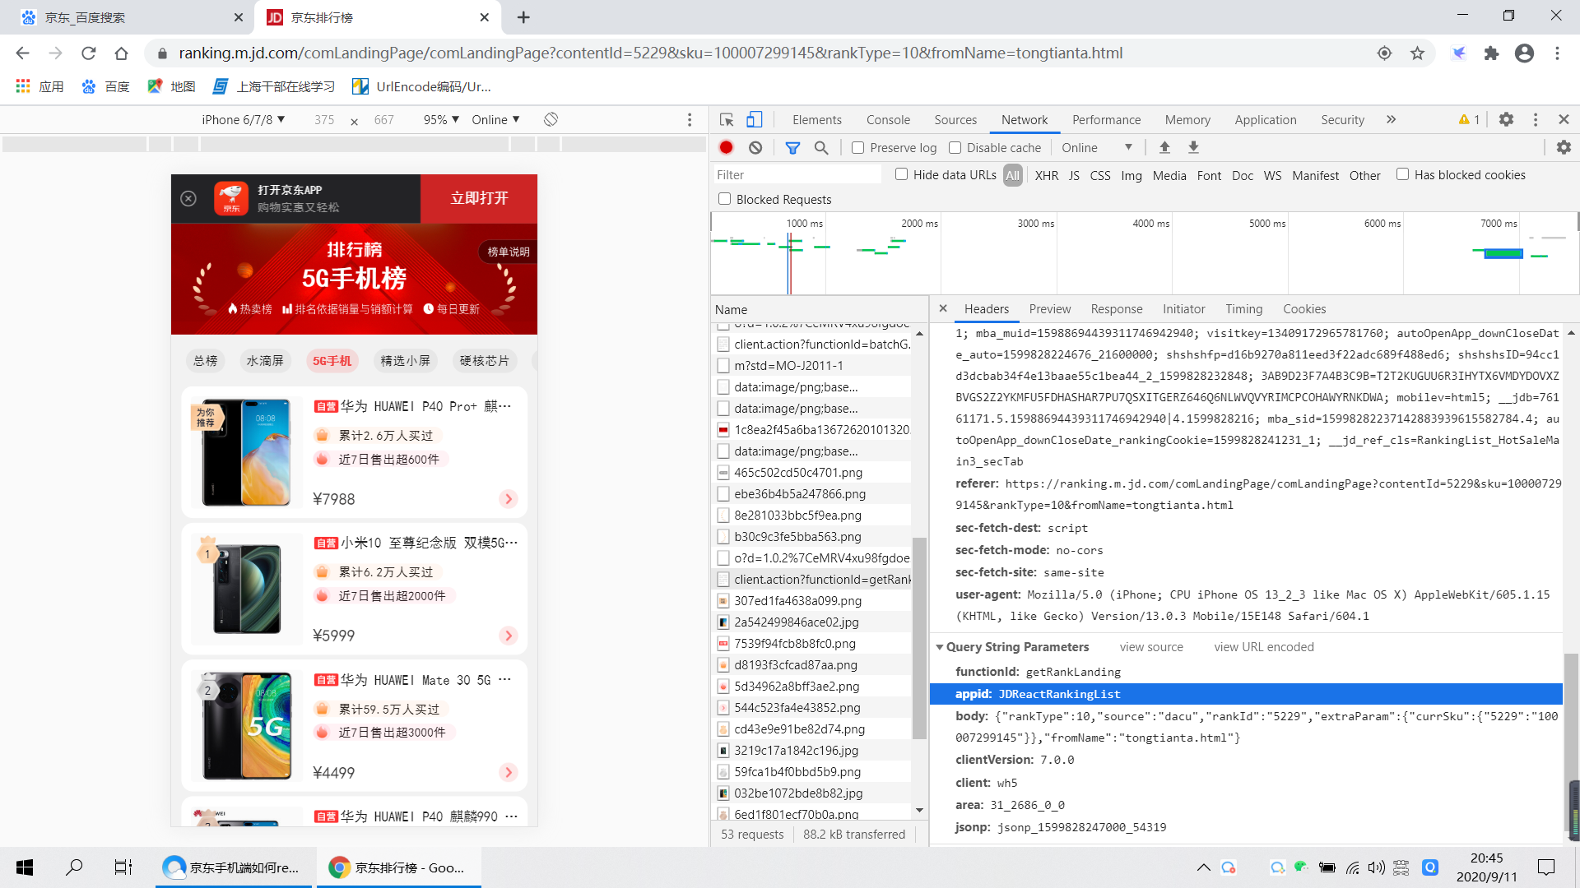The width and height of the screenshot is (1580, 888).
Task: Select request 465c502cd50c4701.png
Action: 797,473
